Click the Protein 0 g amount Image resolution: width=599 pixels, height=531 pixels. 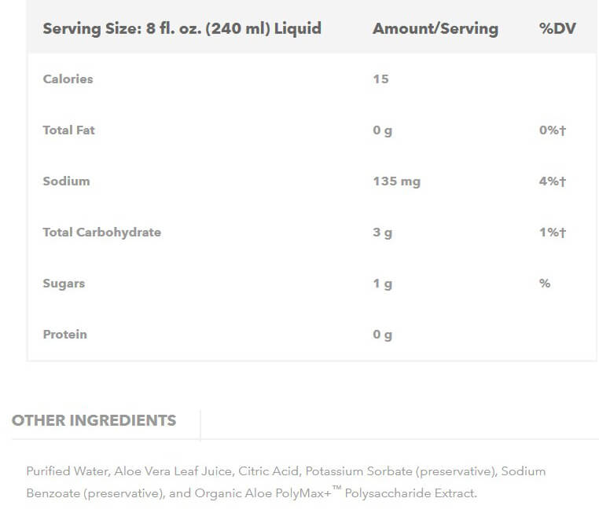tap(382, 335)
